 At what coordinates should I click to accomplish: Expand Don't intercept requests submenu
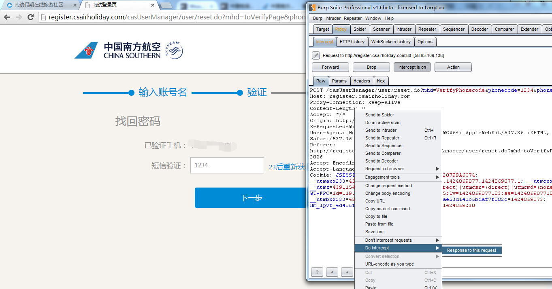click(x=398, y=240)
